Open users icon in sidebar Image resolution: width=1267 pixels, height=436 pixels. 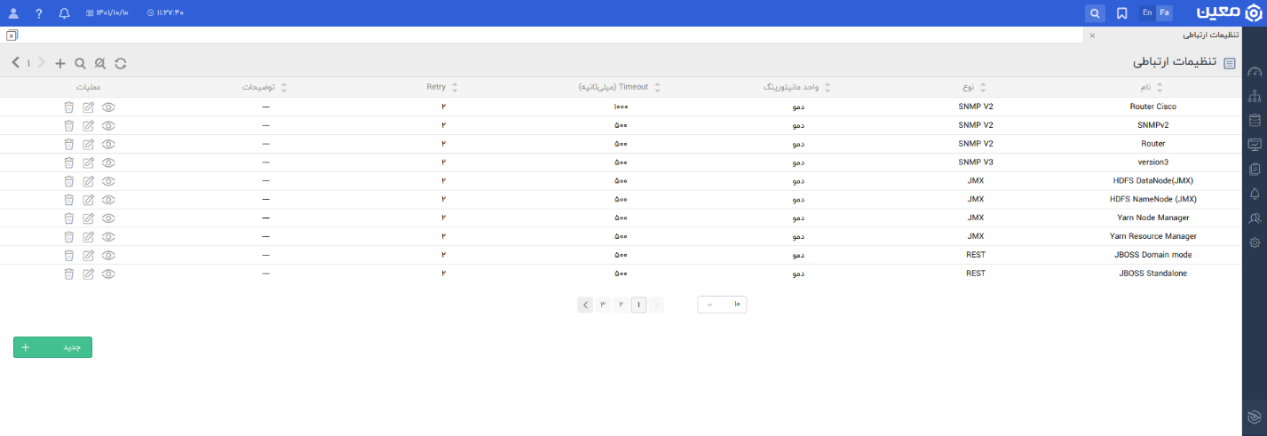point(1255,218)
